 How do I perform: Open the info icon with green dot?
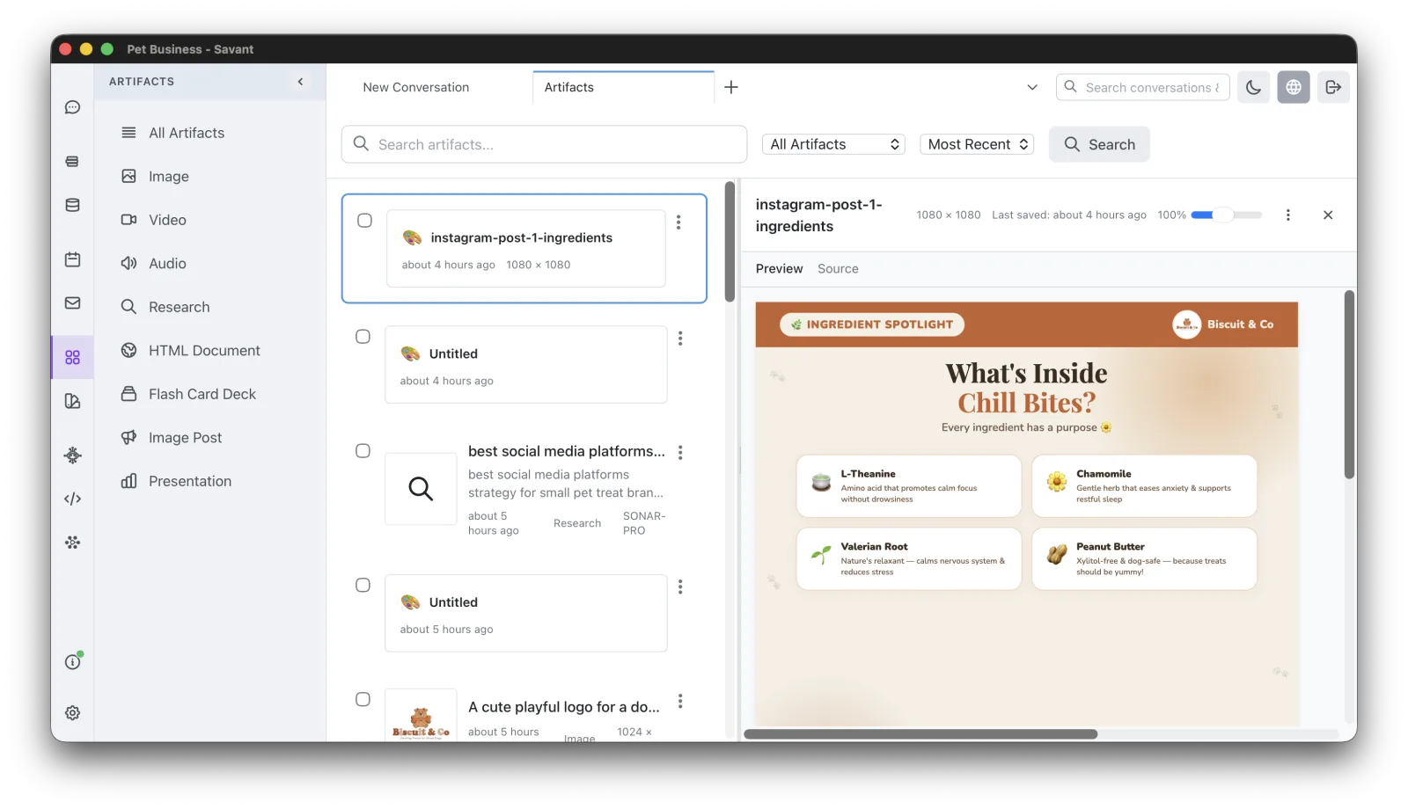pos(72,662)
